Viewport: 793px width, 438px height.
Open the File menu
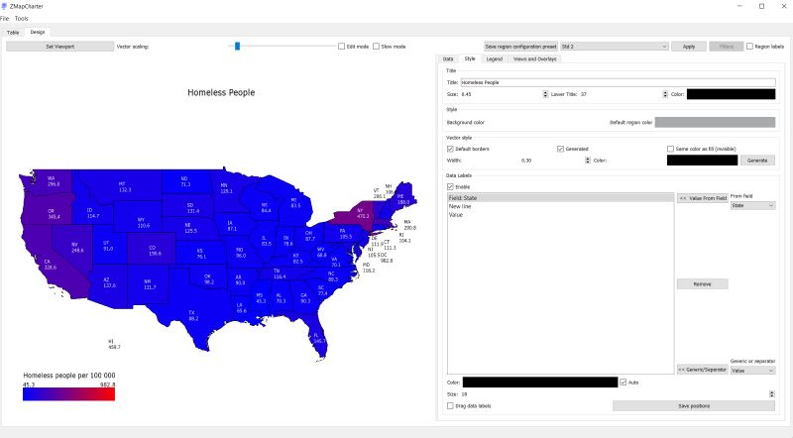(5, 18)
